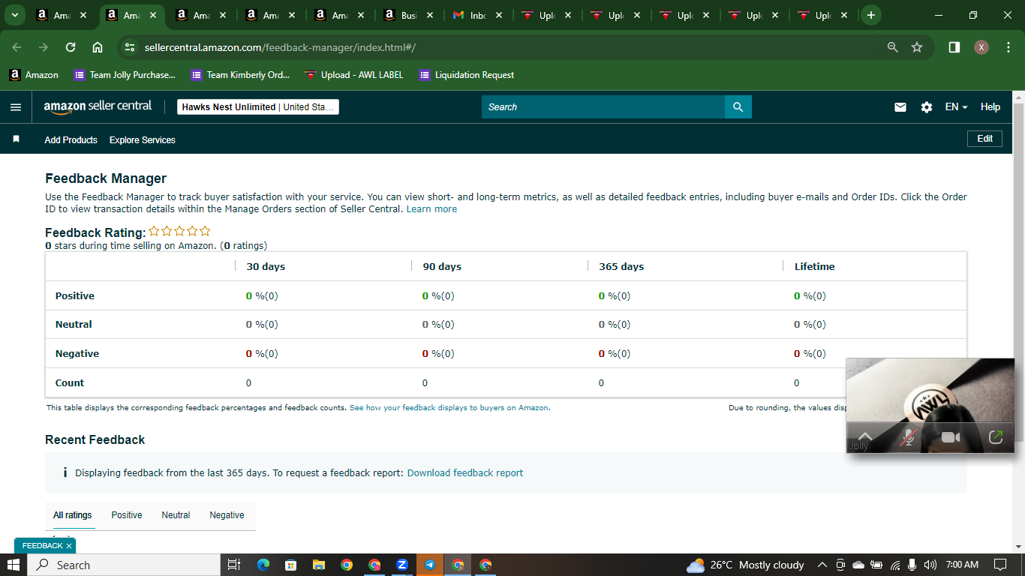Submit search with the magnifier button
The height and width of the screenshot is (576, 1025).
point(738,107)
